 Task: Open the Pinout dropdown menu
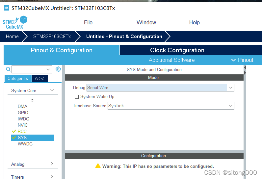tap(242, 60)
